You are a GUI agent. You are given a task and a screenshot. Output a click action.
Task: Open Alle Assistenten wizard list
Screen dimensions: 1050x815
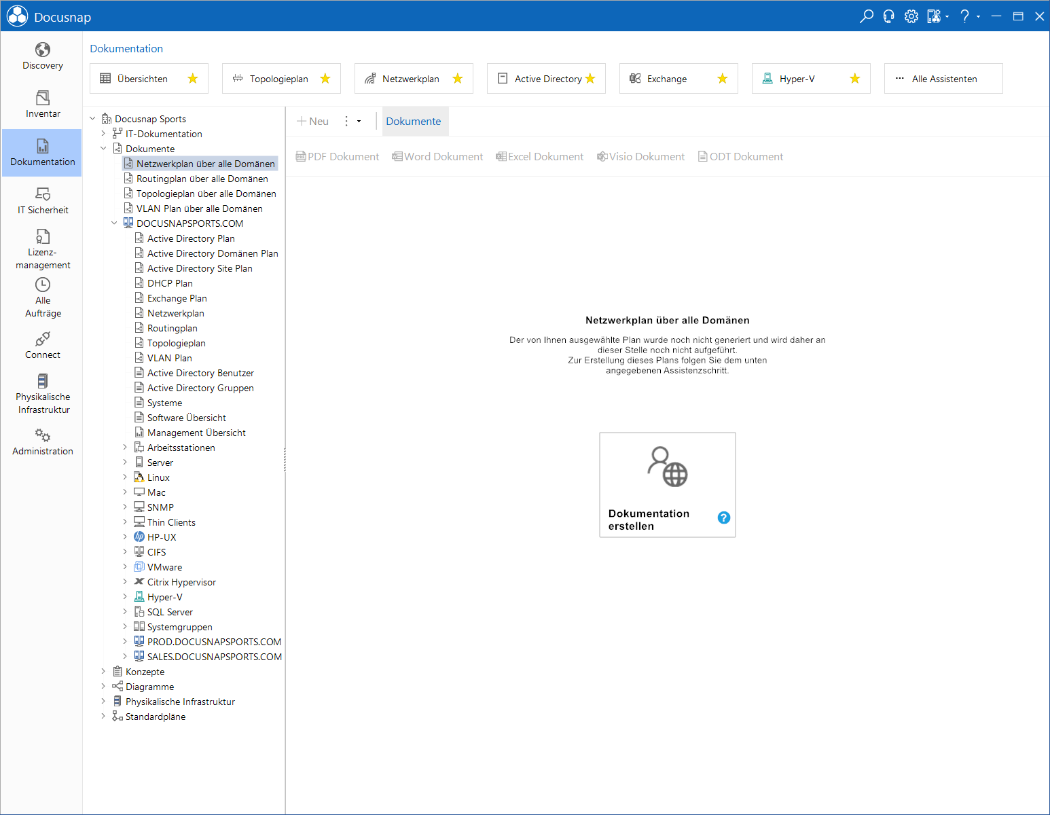(x=943, y=79)
